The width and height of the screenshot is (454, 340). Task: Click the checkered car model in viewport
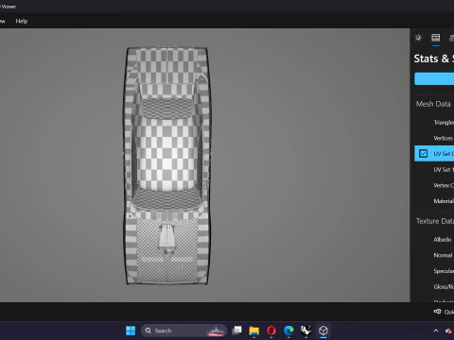(x=166, y=166)
